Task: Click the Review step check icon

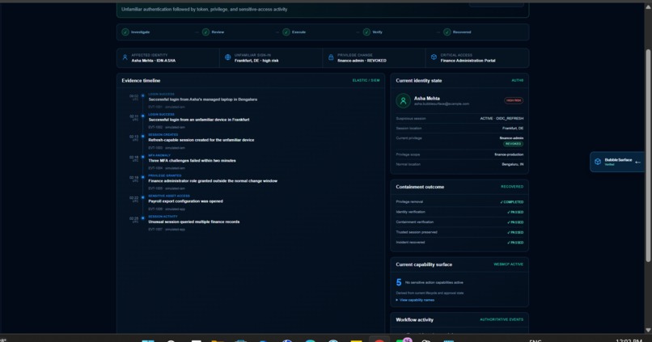Action: point(205,32)
